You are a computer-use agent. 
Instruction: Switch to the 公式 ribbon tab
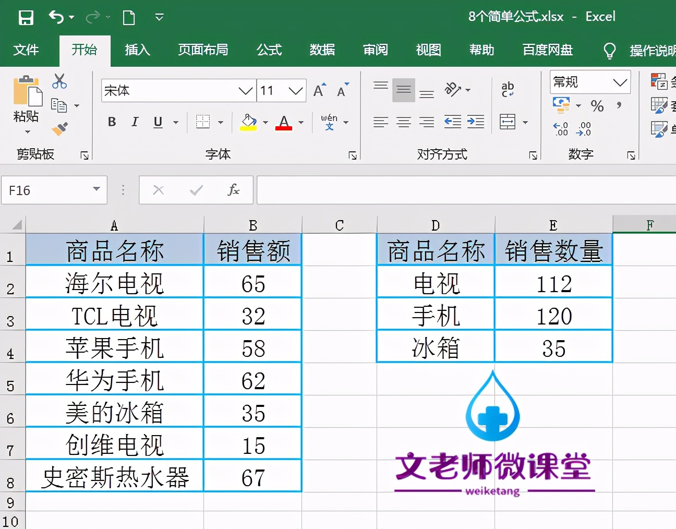click(x=269, y=50)
